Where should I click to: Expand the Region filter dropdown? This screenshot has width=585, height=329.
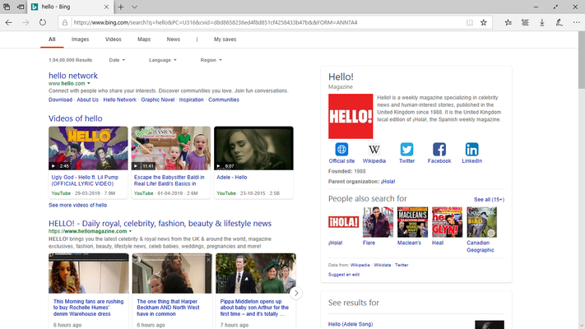[x=211, y=60]
